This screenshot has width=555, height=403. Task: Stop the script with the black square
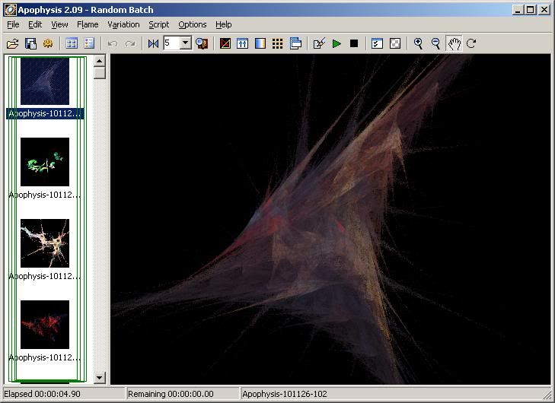coord(354,43)
